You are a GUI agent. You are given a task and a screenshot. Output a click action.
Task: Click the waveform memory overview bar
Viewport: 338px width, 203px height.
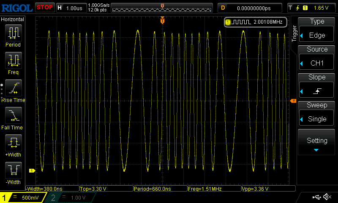click(x=162, y=8)
